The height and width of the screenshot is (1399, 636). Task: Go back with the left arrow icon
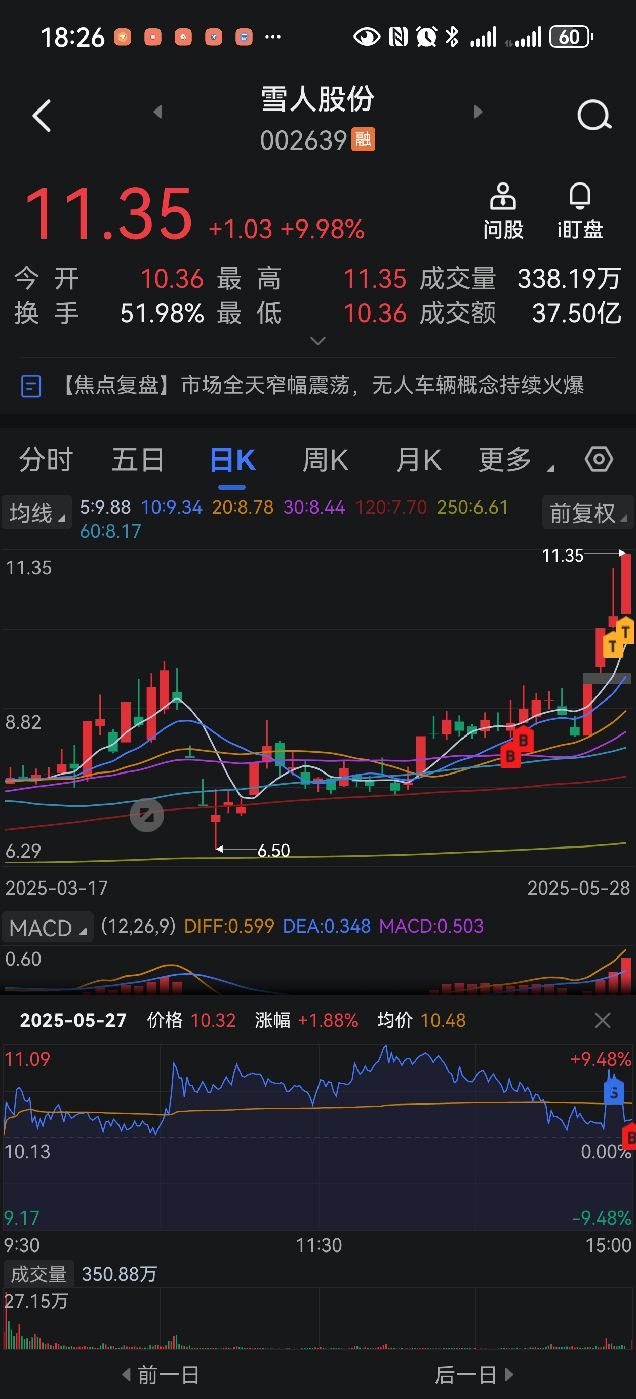43,116
